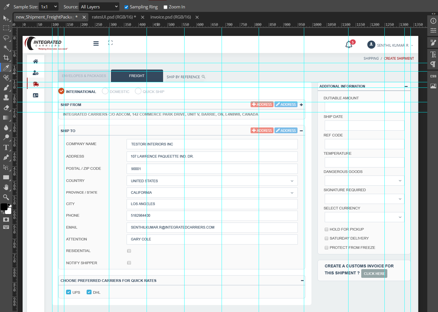Open the CSS panel
The width and height of the screenshot is (438, 312).
[433, 76]
